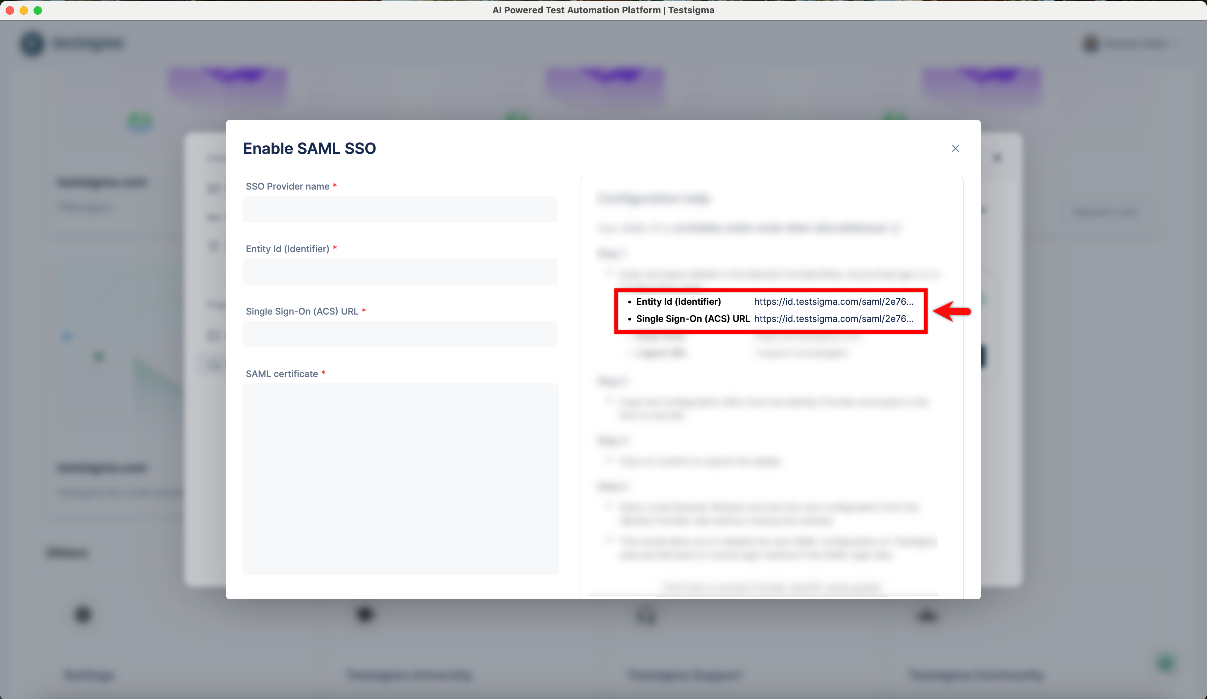The width and height of the screenshot is (1207, 699).
Task: Click the Settings label in the footer
Action: [x=89, y=675]
